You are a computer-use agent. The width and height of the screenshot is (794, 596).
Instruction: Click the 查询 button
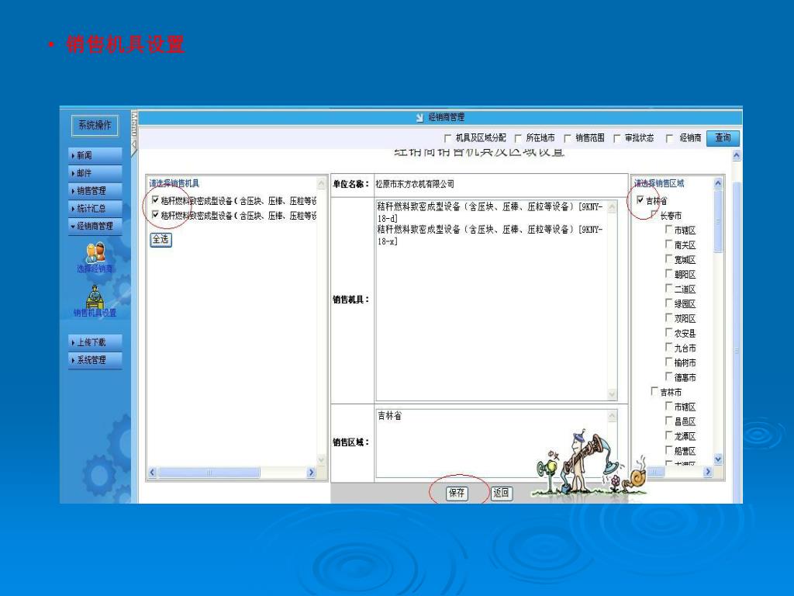pos(723,138)
